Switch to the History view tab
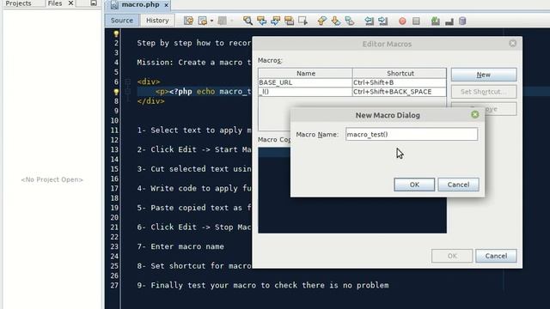Image resolution: width=550 pixels, height=309 pixels. coord(157,21)
